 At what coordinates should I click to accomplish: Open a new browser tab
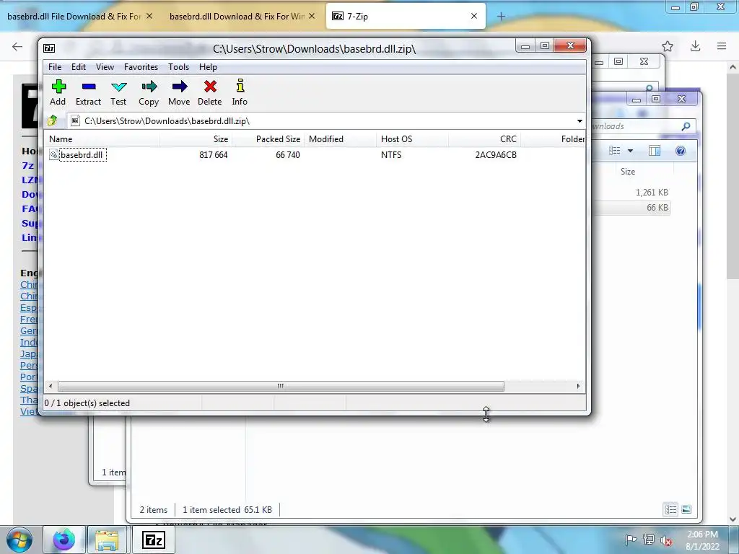pyautogui.click(x=501, y=17)
